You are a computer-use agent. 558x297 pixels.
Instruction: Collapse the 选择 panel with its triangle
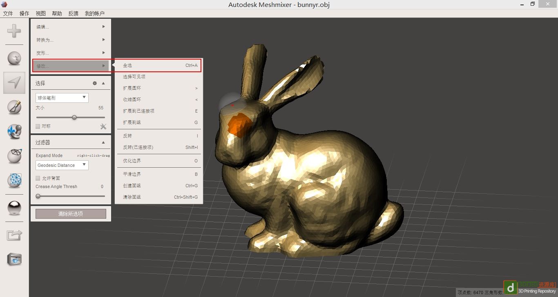coord(103,83)
